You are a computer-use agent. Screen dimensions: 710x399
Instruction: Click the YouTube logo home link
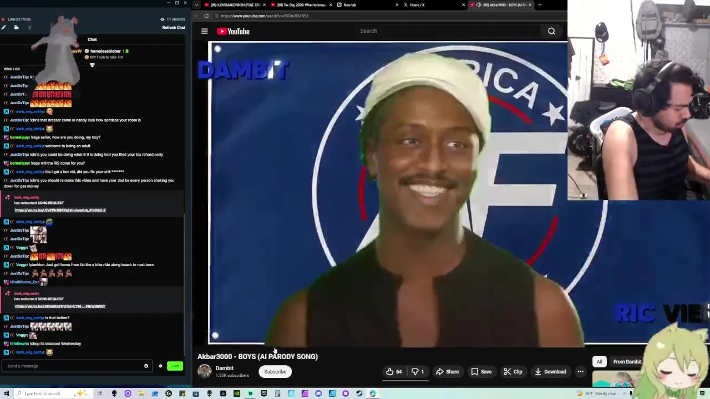(233, 32)
